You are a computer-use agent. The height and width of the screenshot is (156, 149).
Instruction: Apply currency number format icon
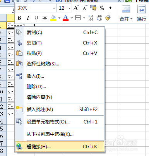click(93, 8)
